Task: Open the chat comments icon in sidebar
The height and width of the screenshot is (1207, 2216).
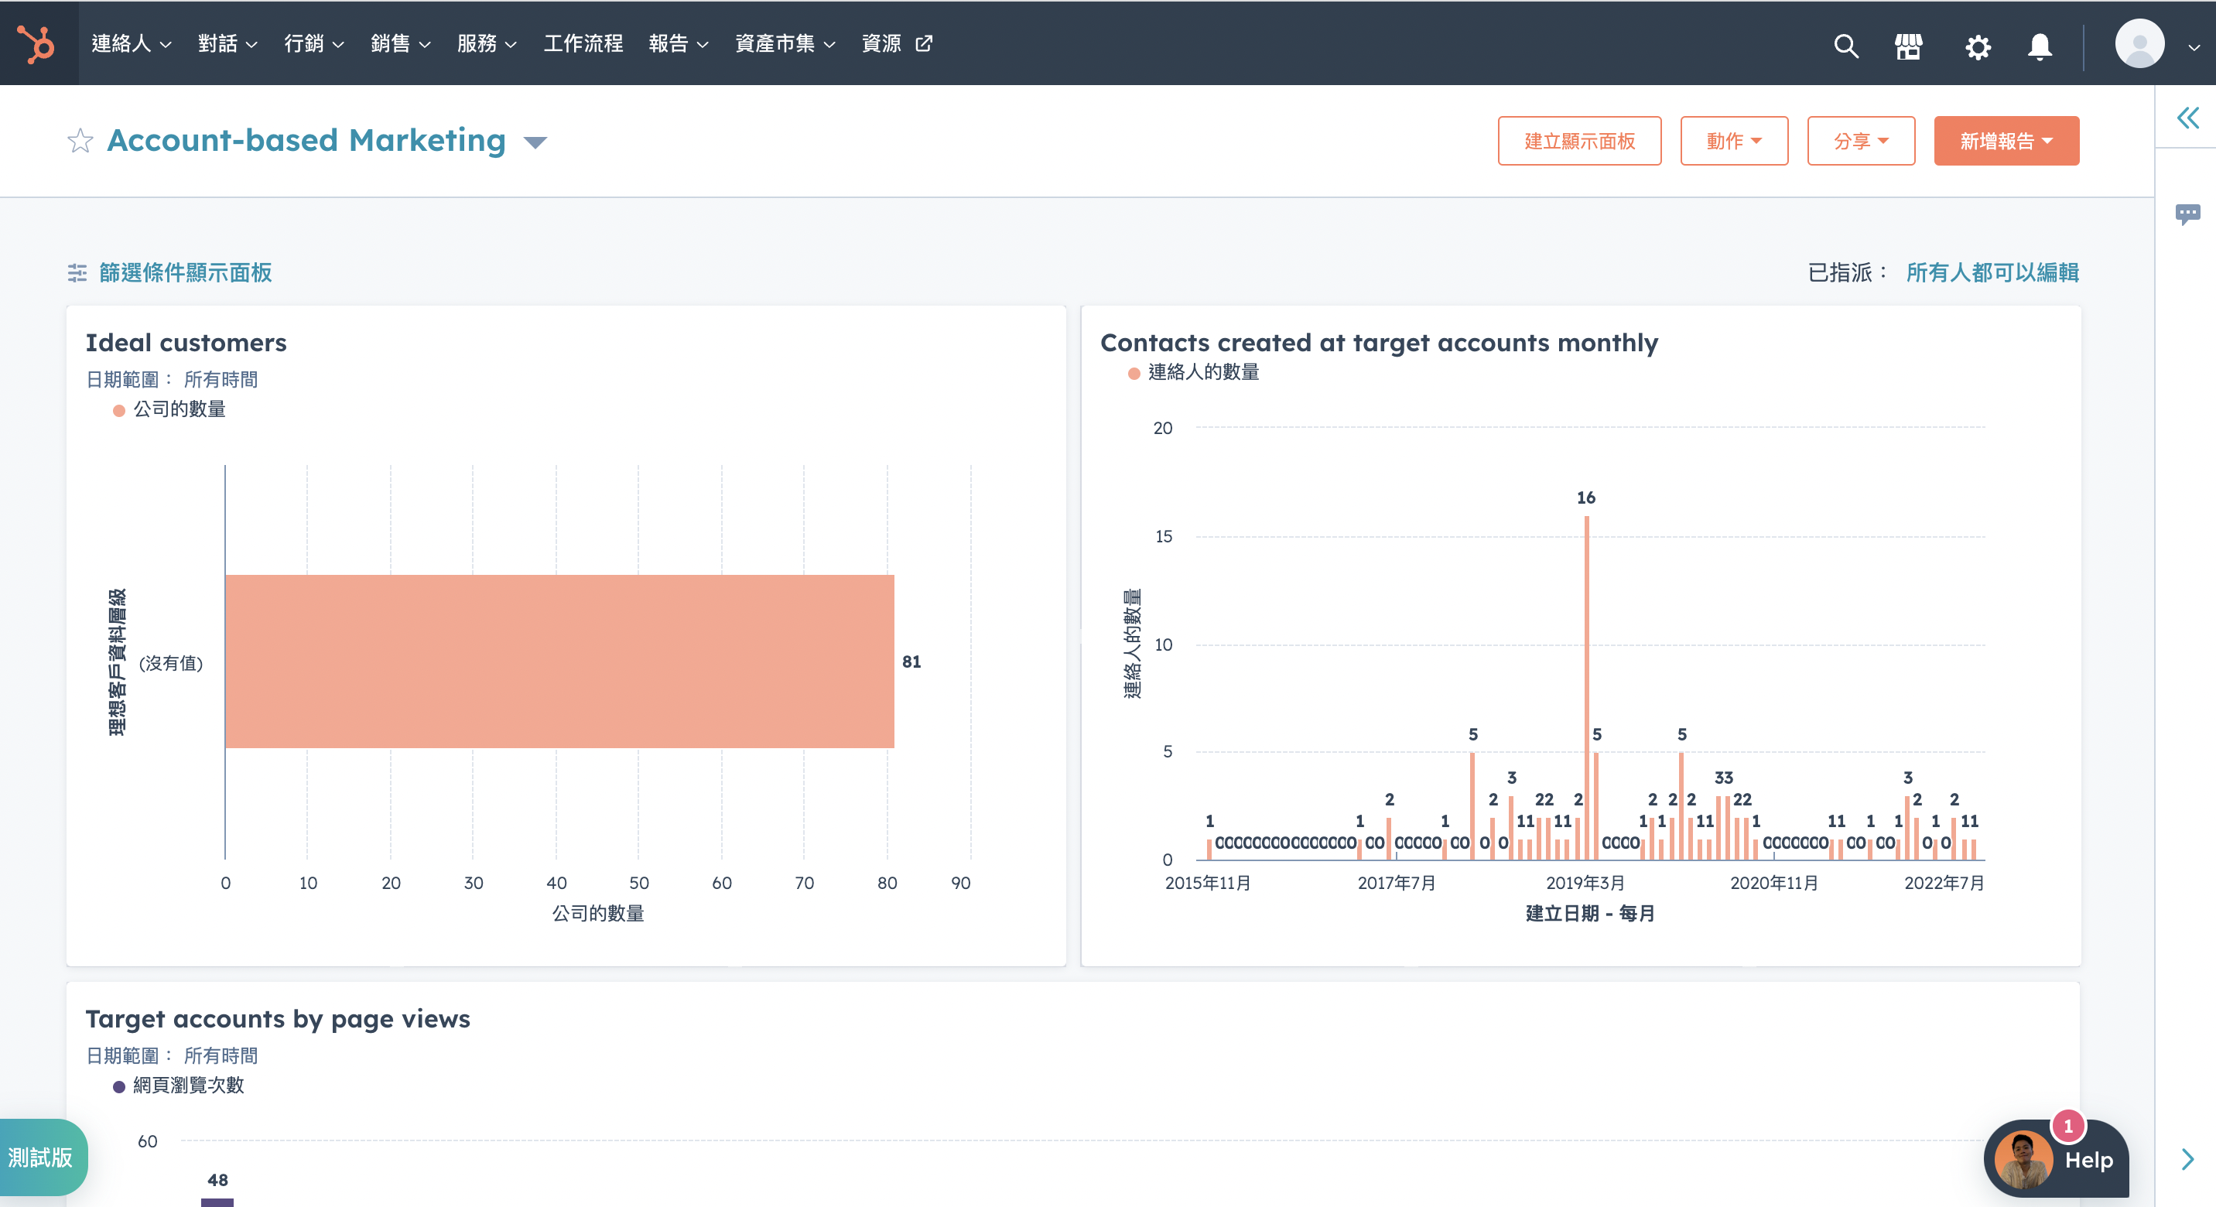Action: tap(2187, 214)
